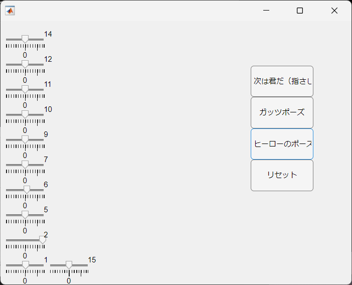Click the 次は君だ pointing pose button
This screenshot has height=285, width=352.
coord(282,81)
